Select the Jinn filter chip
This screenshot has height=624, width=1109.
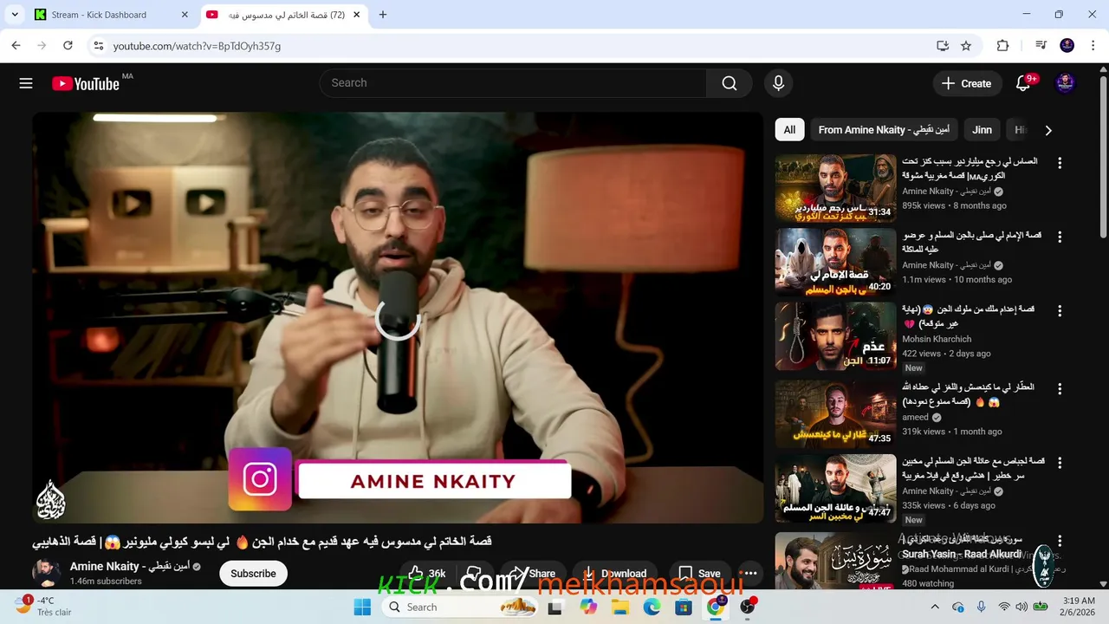coord(982,130)
